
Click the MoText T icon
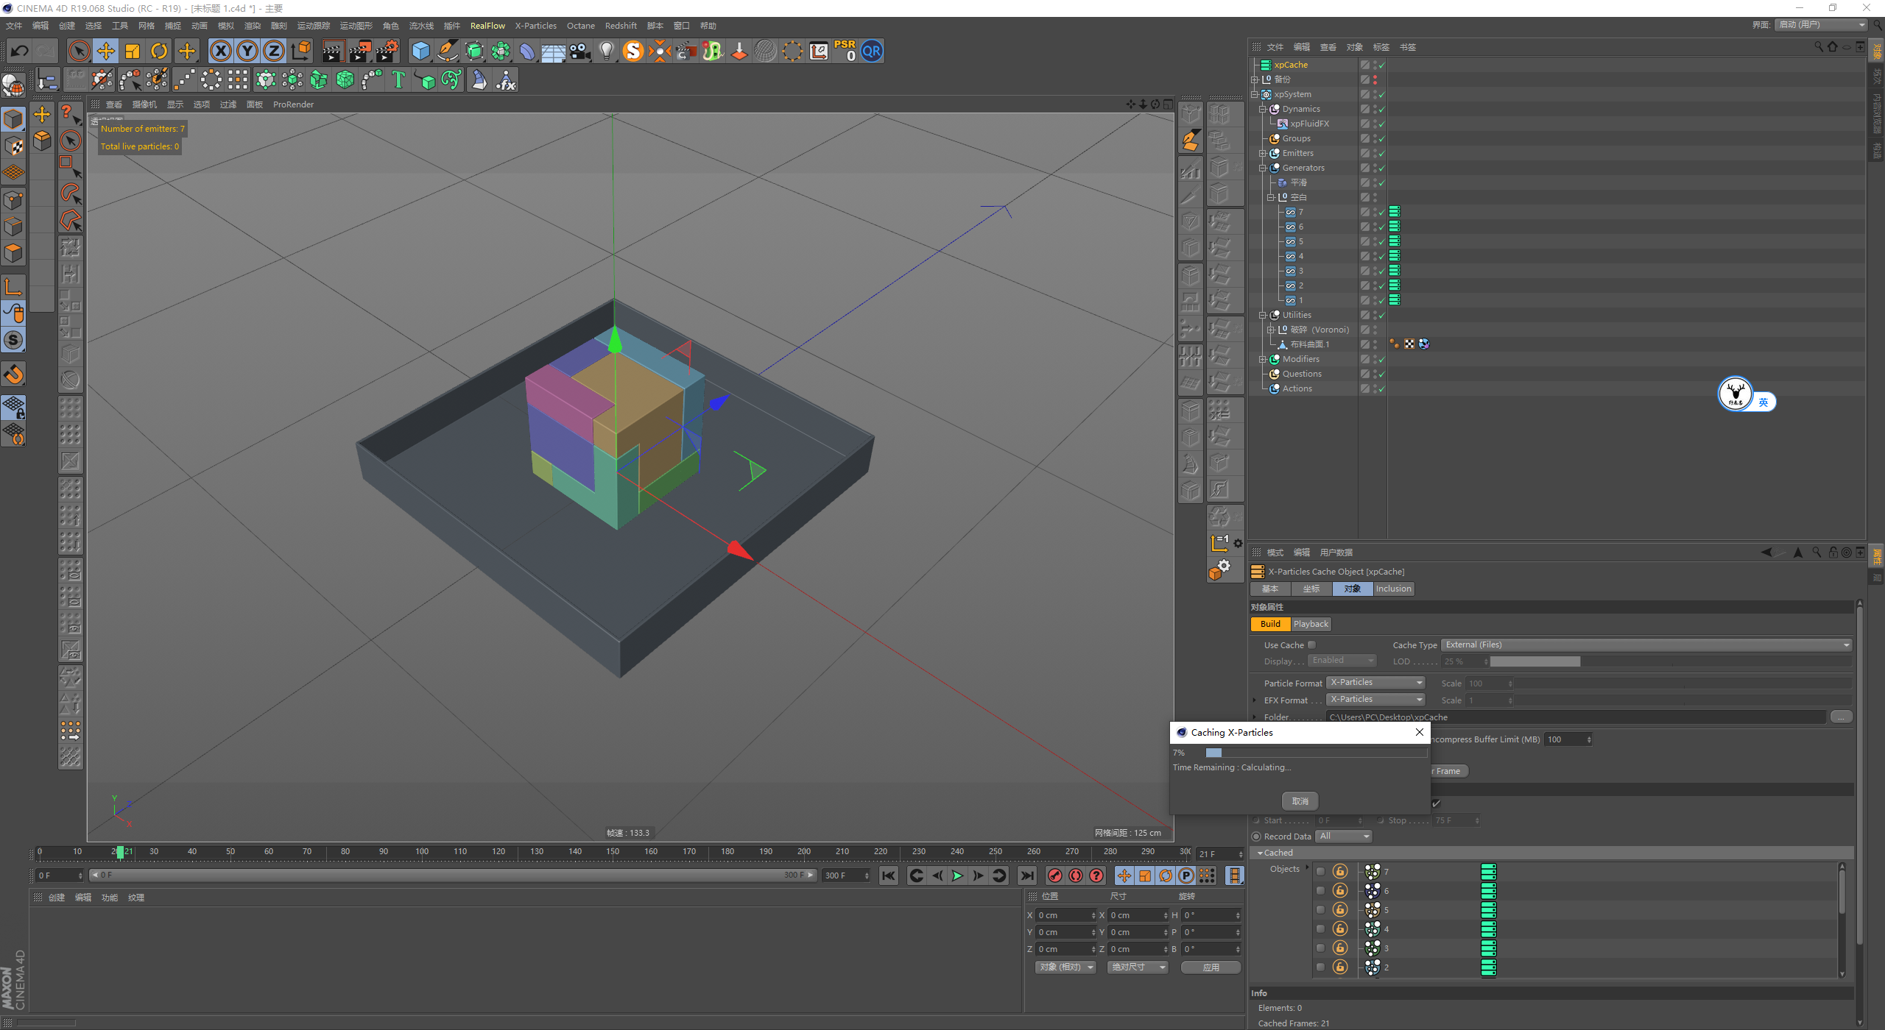[398, 80]
